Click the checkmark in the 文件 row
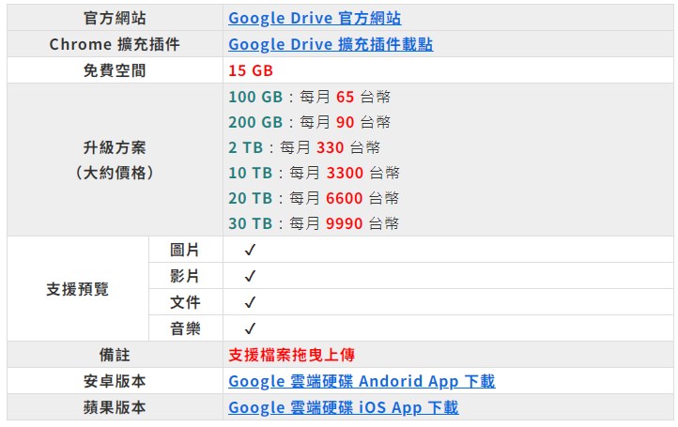Image resolution: width=678 pixels, height=427 pixels. tap(250, 303)
